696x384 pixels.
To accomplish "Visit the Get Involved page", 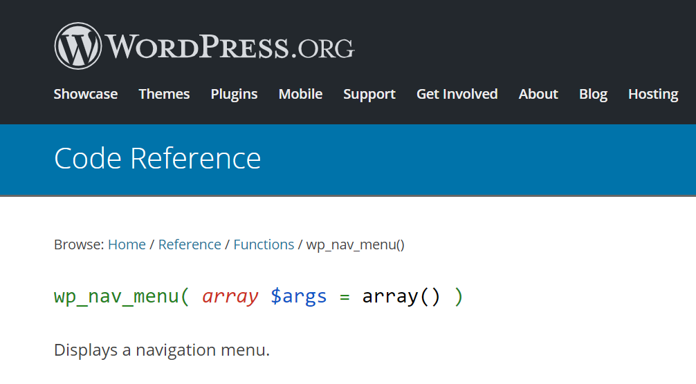I will 457,94.
